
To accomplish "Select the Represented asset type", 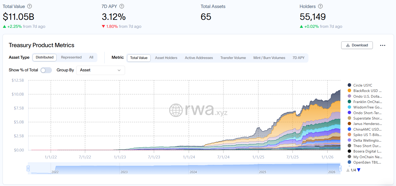I will click(71, 57).
